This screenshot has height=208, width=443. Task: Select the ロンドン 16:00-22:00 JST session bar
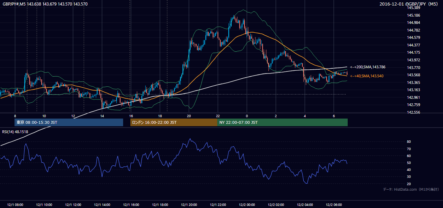tap(174, 122)
